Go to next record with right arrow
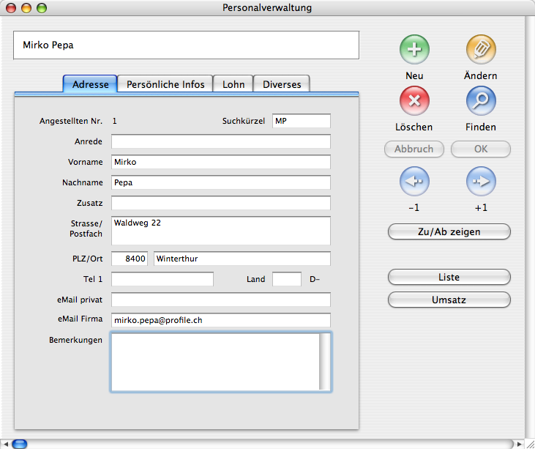This screenshot has width=535, height=449. (481, 181)
